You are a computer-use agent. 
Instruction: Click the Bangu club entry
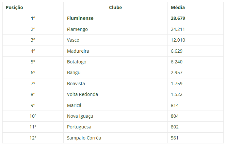(x=73, y=73)
